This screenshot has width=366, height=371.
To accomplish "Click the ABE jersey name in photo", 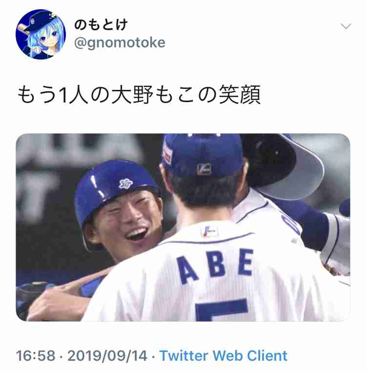I will click(x=215, y=266).
